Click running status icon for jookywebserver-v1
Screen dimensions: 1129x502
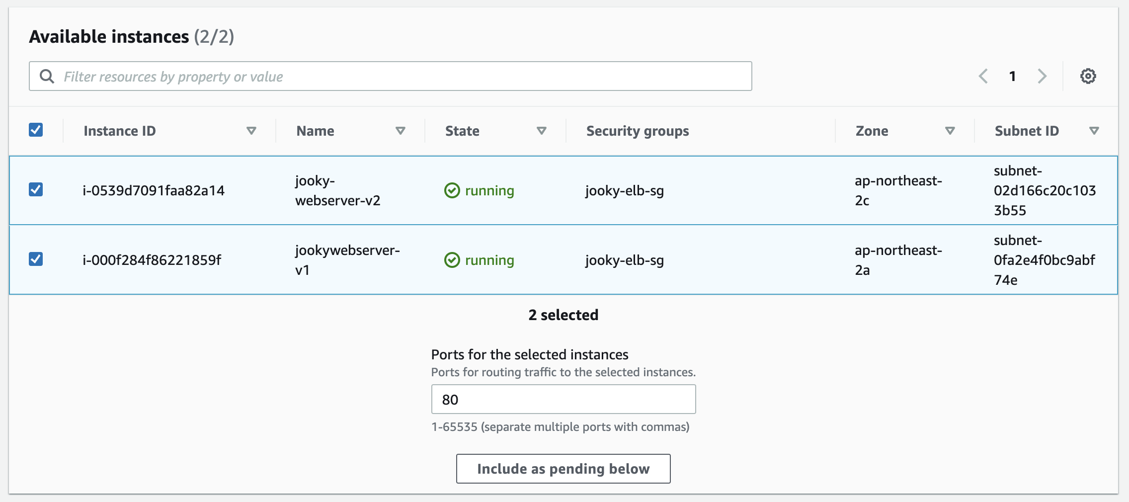tap(452, 260)
